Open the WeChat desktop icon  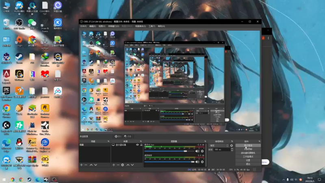click(x=32, y=24)
